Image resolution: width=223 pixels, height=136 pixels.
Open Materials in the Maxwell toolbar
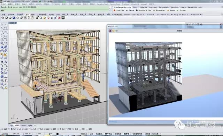[119, 10]
